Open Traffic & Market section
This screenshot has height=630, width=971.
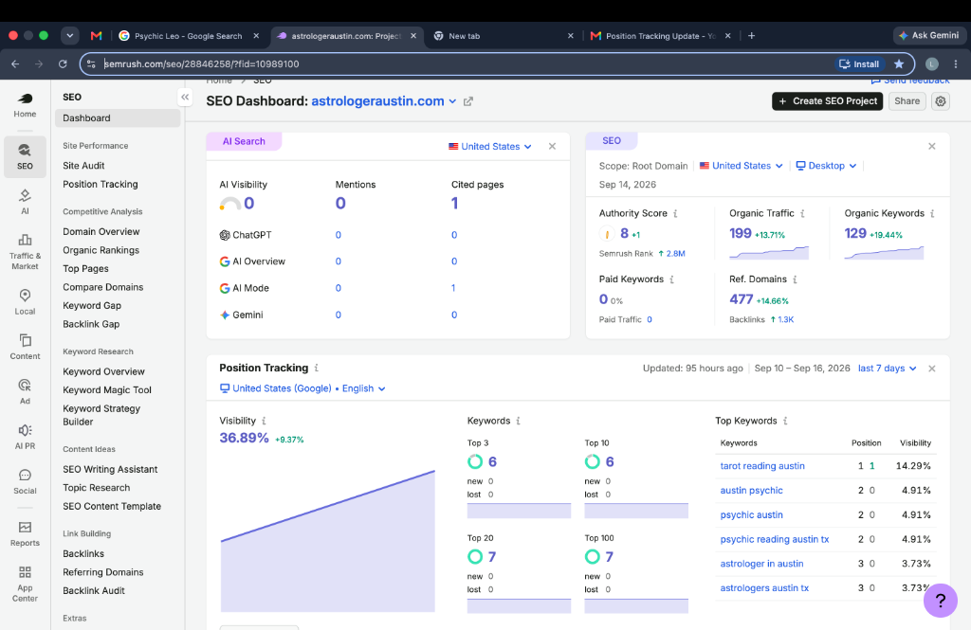pos(25,252)
